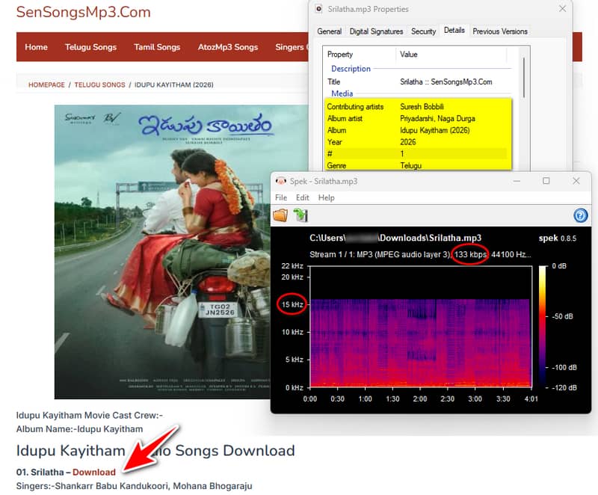Image resolution: width=598 pixels, height=495 pixels.
Task: Click the Property column header
Action: coord(340,55)
